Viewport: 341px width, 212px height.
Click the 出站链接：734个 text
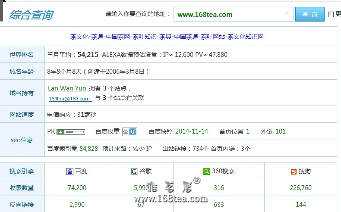[x=186, y=149]
